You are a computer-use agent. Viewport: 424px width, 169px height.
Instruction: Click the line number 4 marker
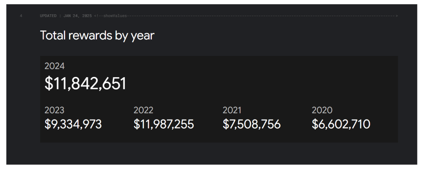tap(21, 16)
